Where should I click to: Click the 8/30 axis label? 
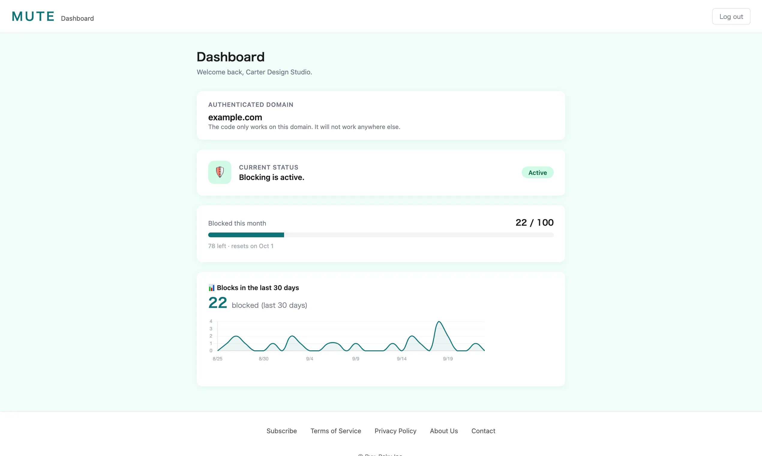click(263, 358)
